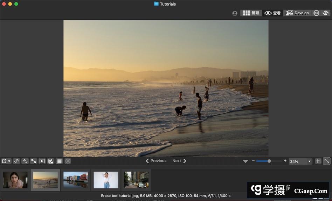Image resolution: width=332 pixels, height=201 pixels.
Task: Toggle the 1:1 actual size view
Action: point(318,161)
